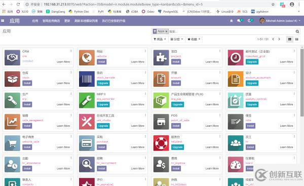This screenshot has width=304, height=186.
Task: Open the Mitchell Admin user menu
Action: click(x=280, y=21)
